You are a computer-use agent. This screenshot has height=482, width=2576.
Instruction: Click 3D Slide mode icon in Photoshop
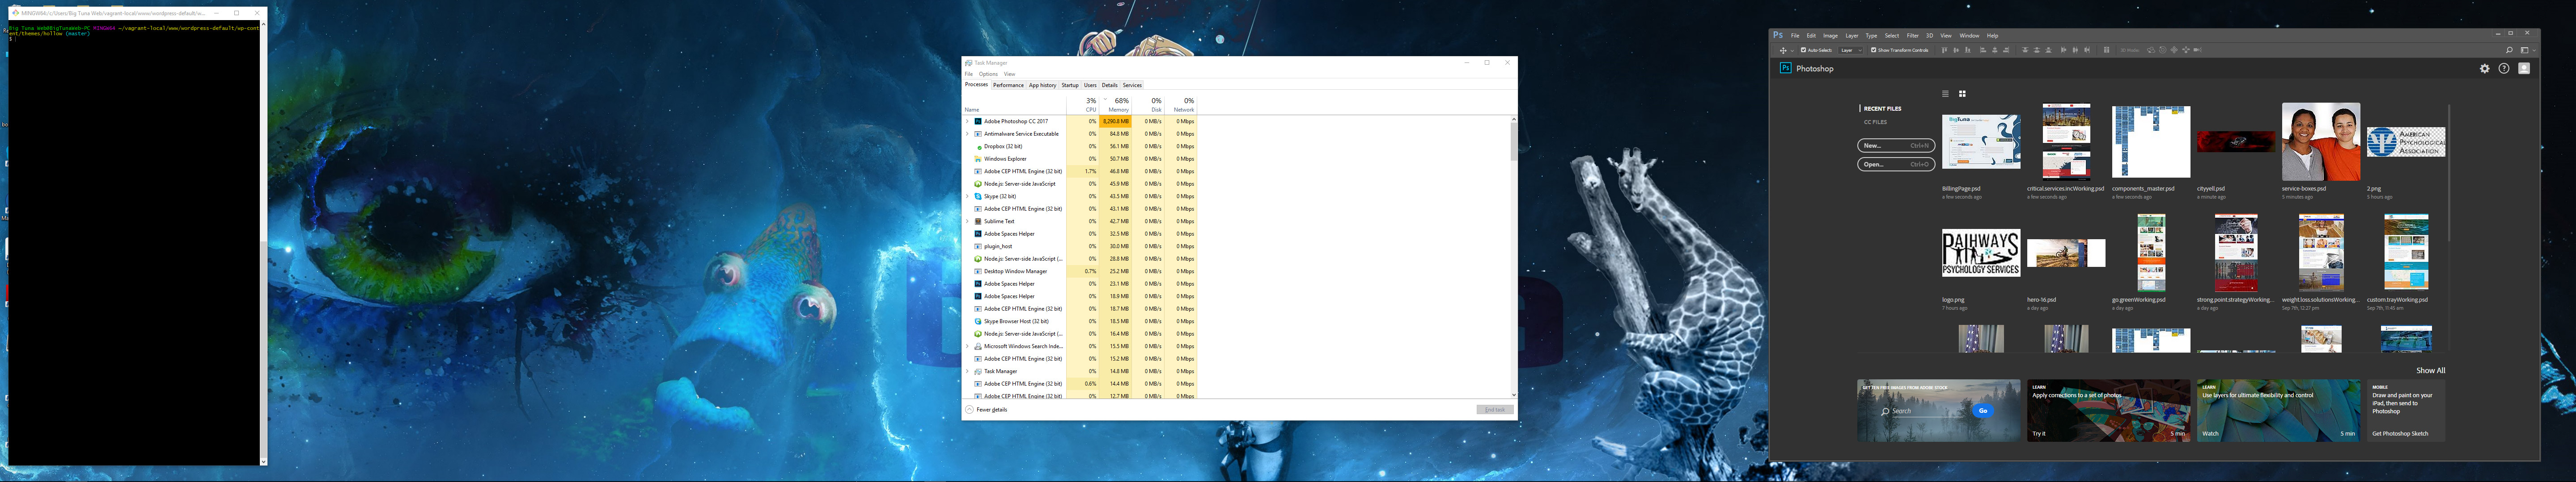click(2186, 50)
